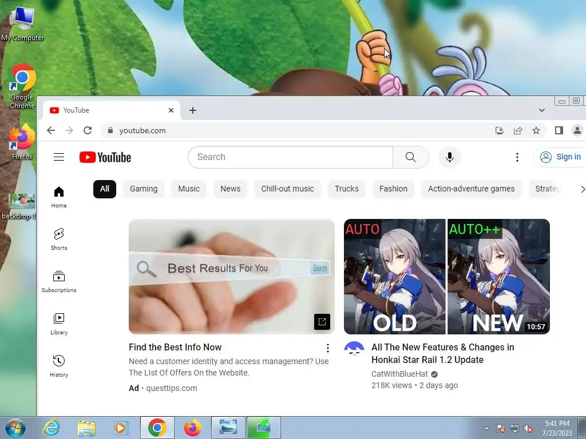Play the AUTO OLD NEW video thumbnail
This screenshot has height=439, width=586.
(x=447, y=277)
